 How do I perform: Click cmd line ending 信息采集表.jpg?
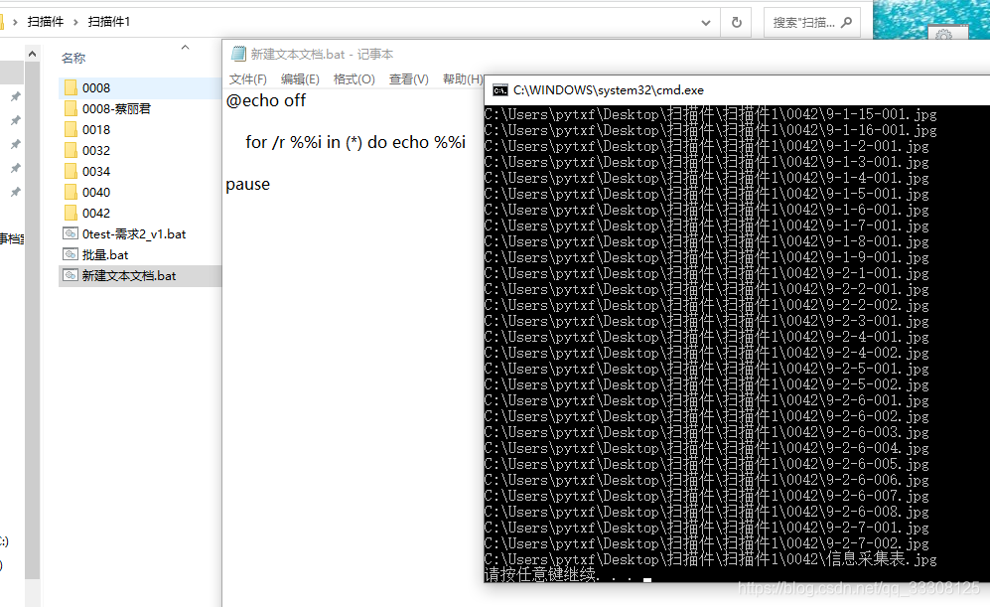point(710,559)
